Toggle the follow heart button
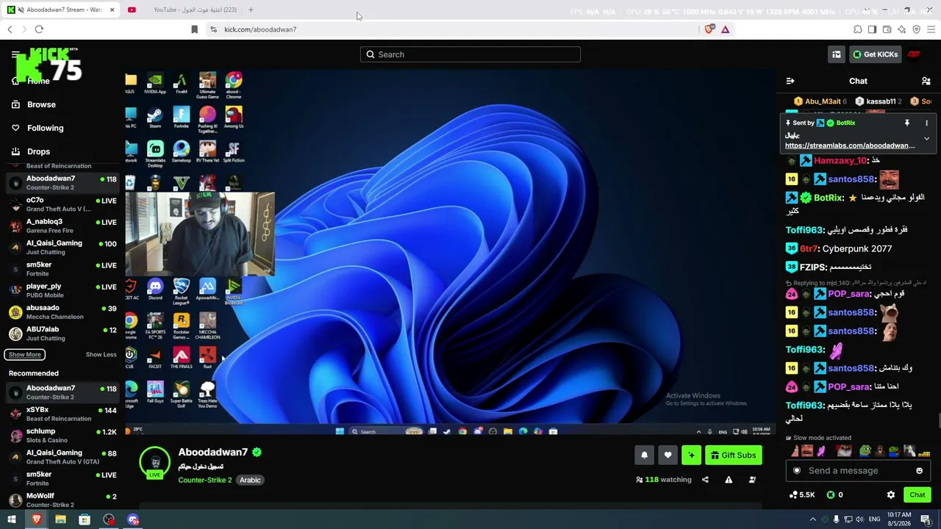This screenshot has width=941, height=529. pyautogui.click(x=668, y=456)
